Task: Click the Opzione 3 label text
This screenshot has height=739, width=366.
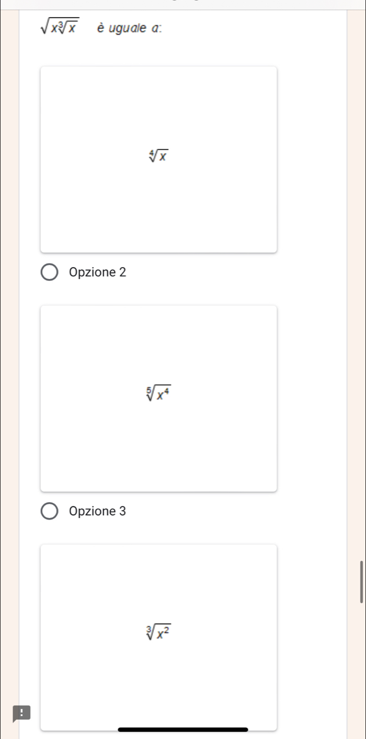Action: (98, 512)
